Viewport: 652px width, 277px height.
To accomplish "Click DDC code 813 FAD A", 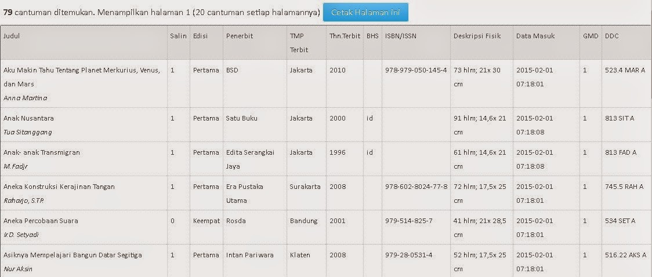I will 621,152.
